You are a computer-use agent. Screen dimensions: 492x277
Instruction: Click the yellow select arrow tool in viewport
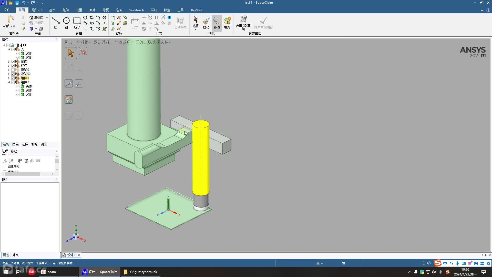(71, 53)
